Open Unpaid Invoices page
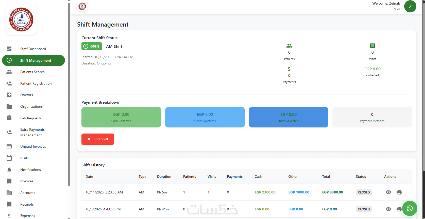The height and width of the screenshot is (219, 425). pyautogui.click(x=33, y=146)
